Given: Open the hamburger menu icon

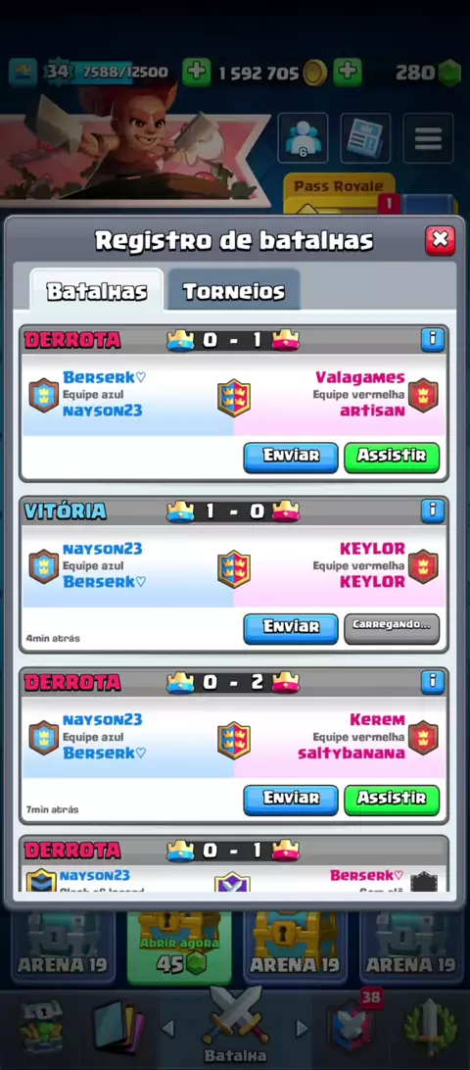Looking at the screenshot, I should (429, 138).
